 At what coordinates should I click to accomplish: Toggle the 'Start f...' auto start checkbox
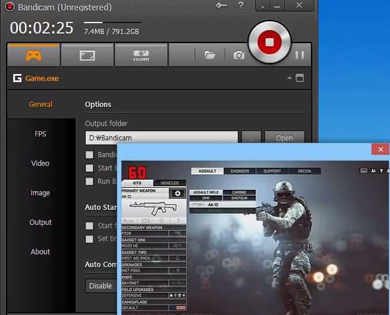pyautogui.click(x=89, y=226)
